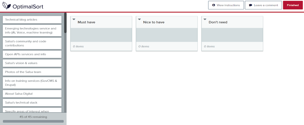Pick Salsa's community and code contributions card

click(x=32, y=43)
